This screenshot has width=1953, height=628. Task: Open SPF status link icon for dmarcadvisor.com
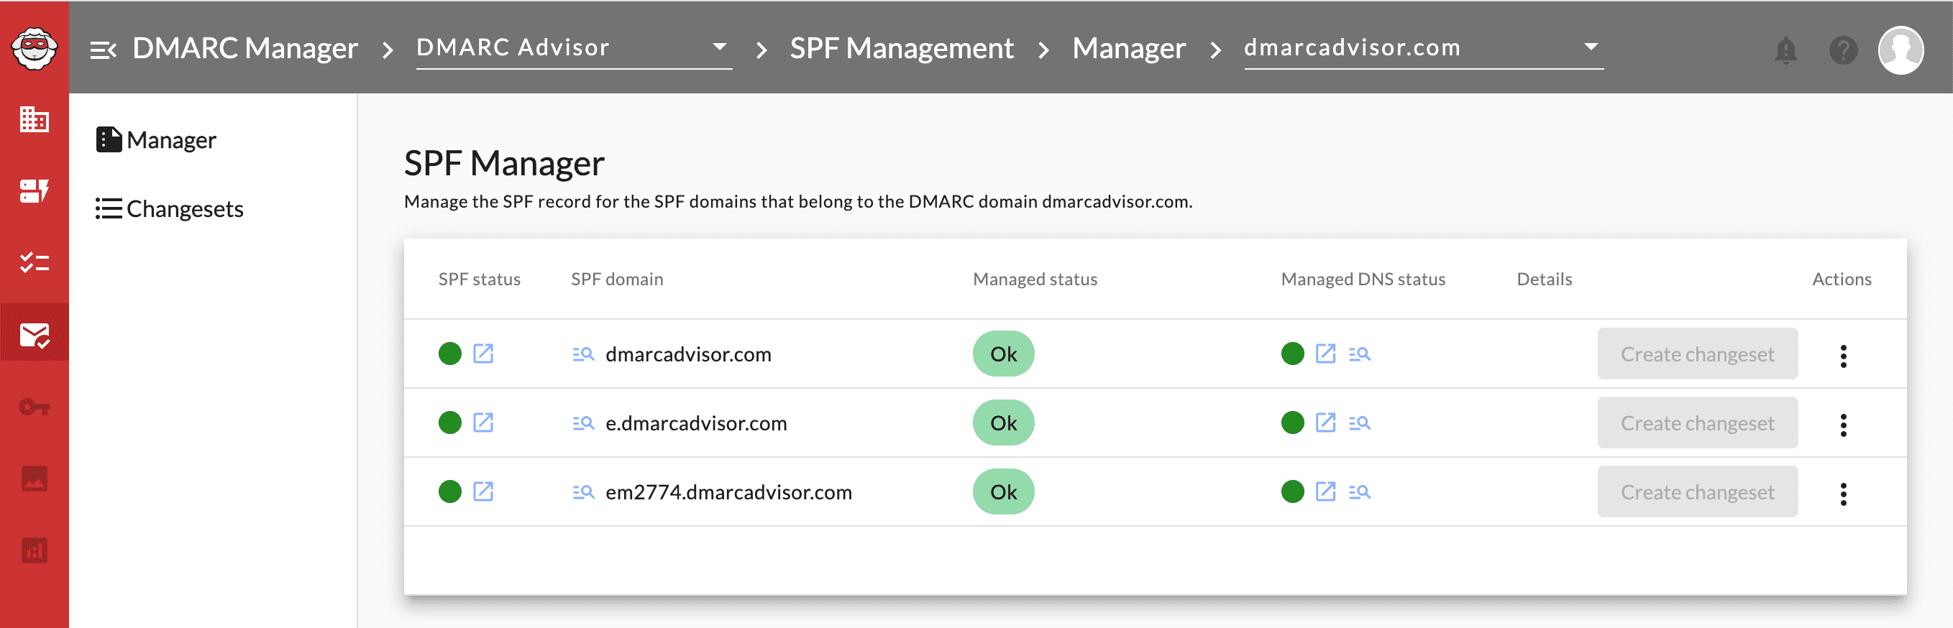pyautogui.click(x=483, y=353)
